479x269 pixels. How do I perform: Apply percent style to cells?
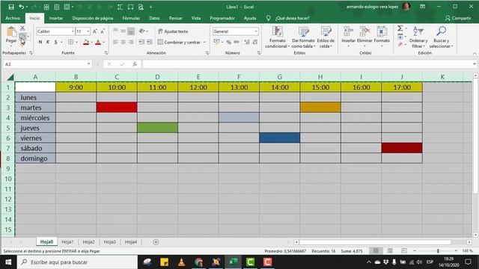click(228, 42)
